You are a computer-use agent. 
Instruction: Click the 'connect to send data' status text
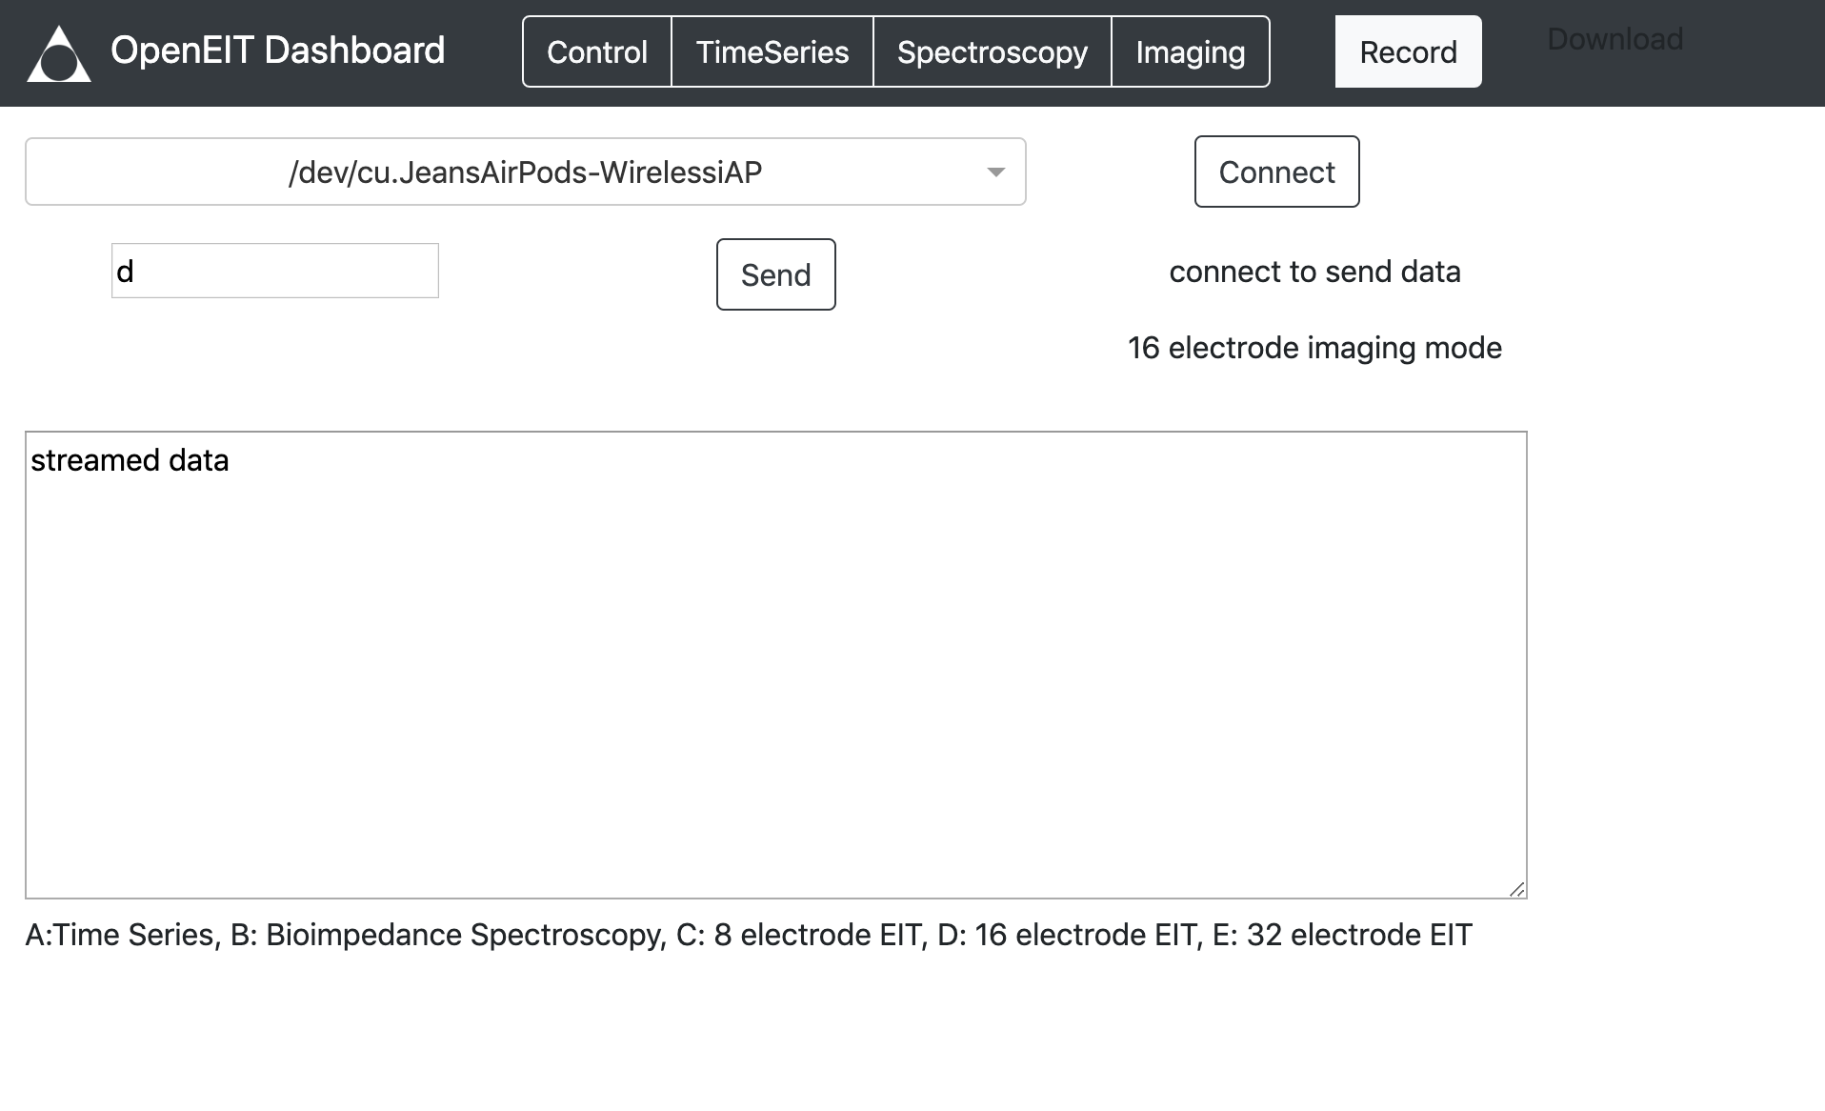click(1315, 272)
